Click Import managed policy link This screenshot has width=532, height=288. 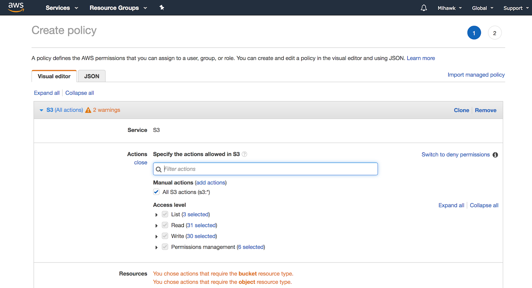coord(476,75)
